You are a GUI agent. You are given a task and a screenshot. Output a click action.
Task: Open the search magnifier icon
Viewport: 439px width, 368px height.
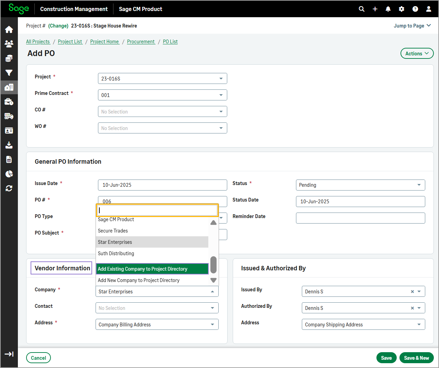(362, 9)
